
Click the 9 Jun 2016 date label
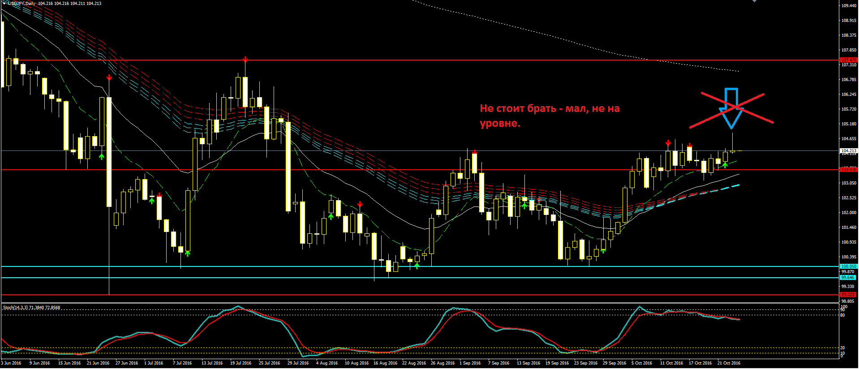(x=39, y=363)
